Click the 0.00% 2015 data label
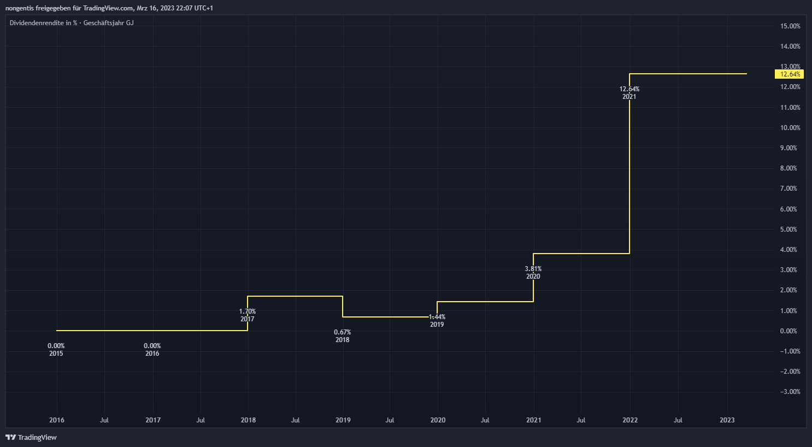 point(56,350)
